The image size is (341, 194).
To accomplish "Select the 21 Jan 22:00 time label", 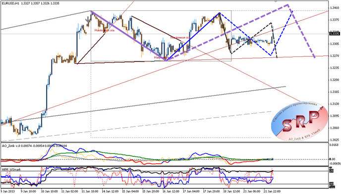I will coord(272,192).
